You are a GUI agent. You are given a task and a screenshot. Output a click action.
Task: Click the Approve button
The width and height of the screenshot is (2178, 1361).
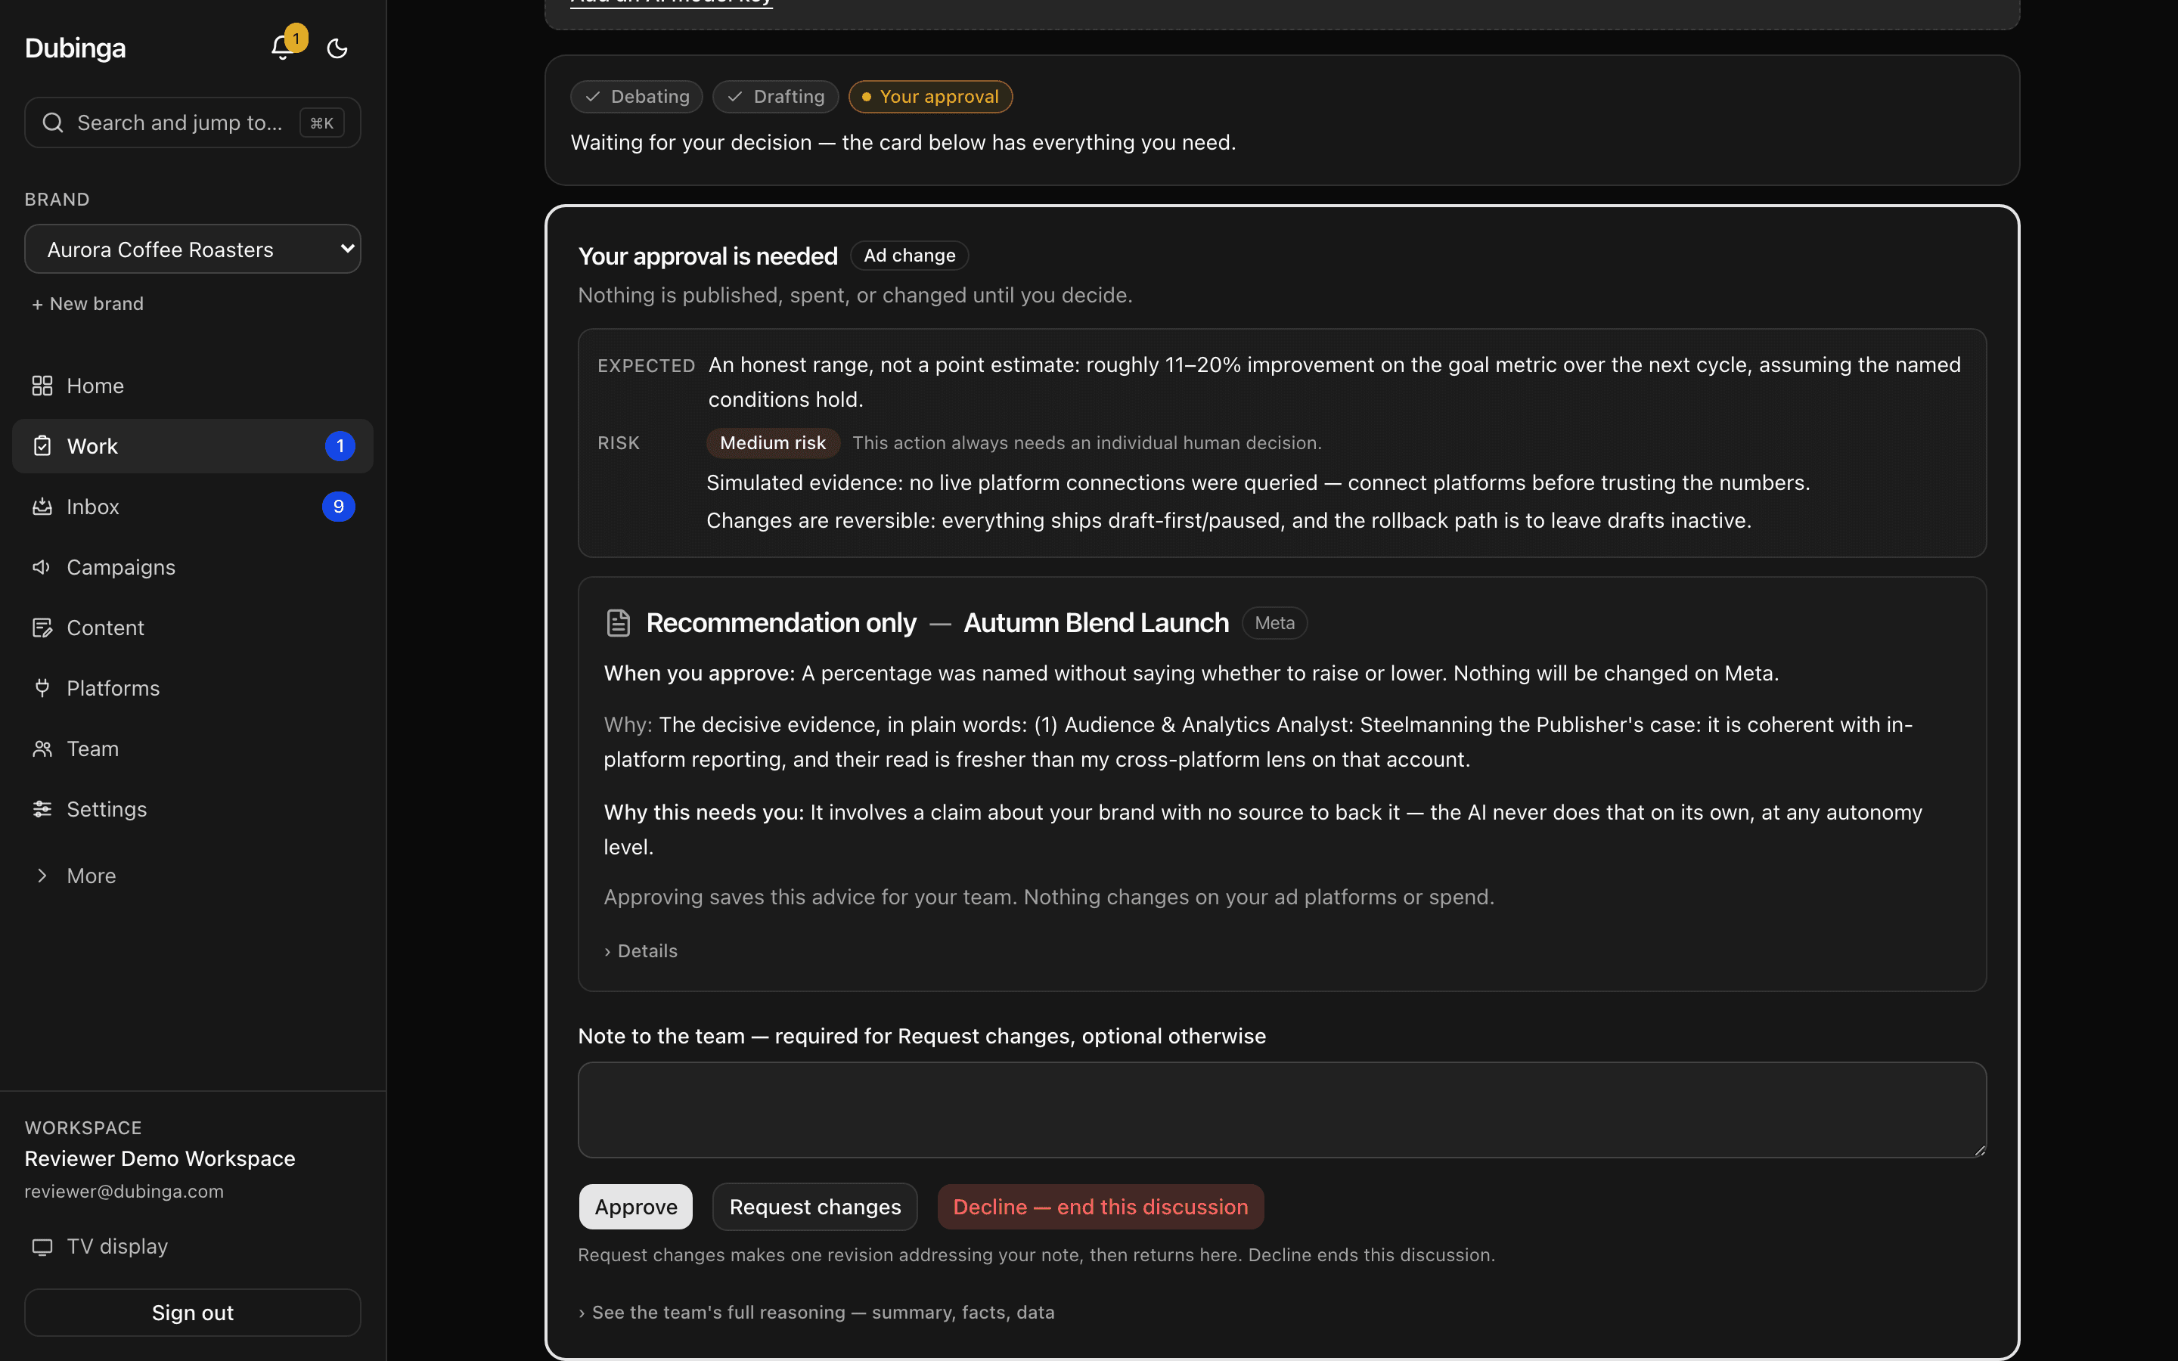(635, 1207)
